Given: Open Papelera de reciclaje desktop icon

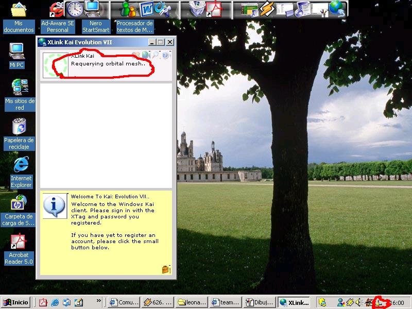Looking at the screenshot, I should 19,134.
